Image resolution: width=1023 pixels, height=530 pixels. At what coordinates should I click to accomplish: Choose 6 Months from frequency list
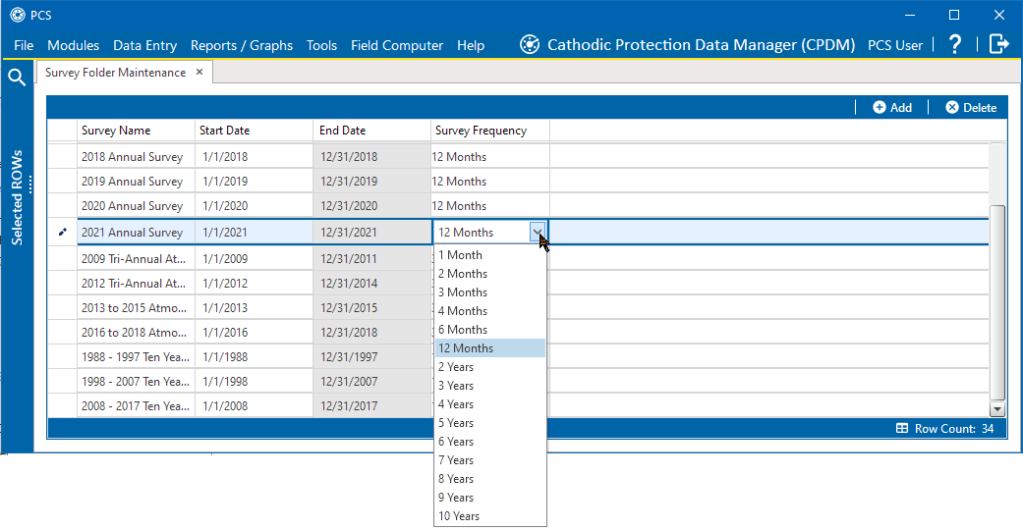(490, 329)
